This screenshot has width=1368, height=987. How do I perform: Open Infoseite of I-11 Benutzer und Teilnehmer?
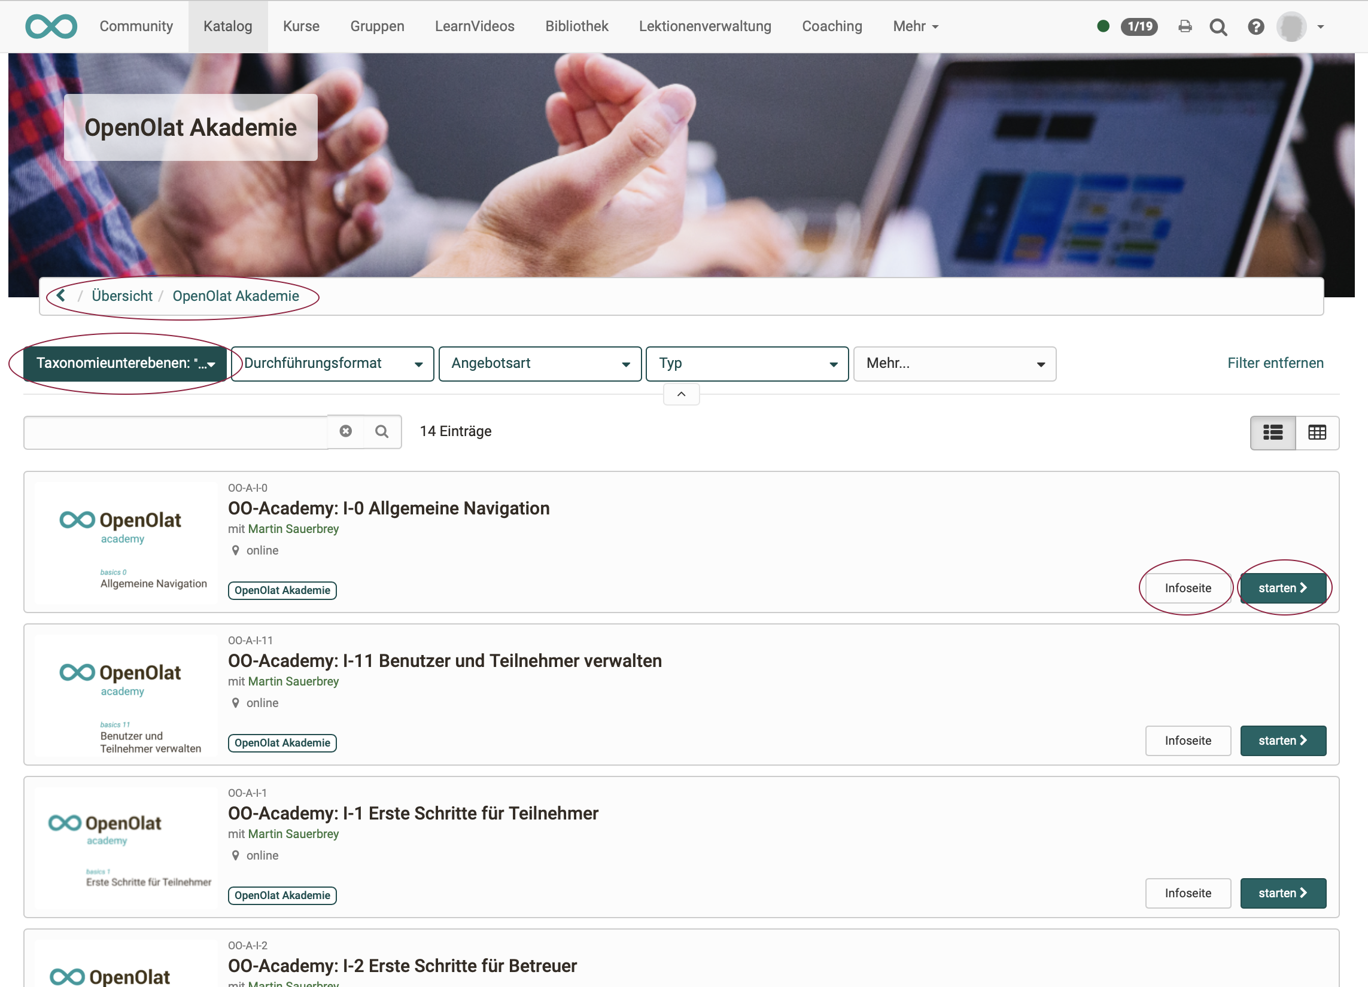1188,741
